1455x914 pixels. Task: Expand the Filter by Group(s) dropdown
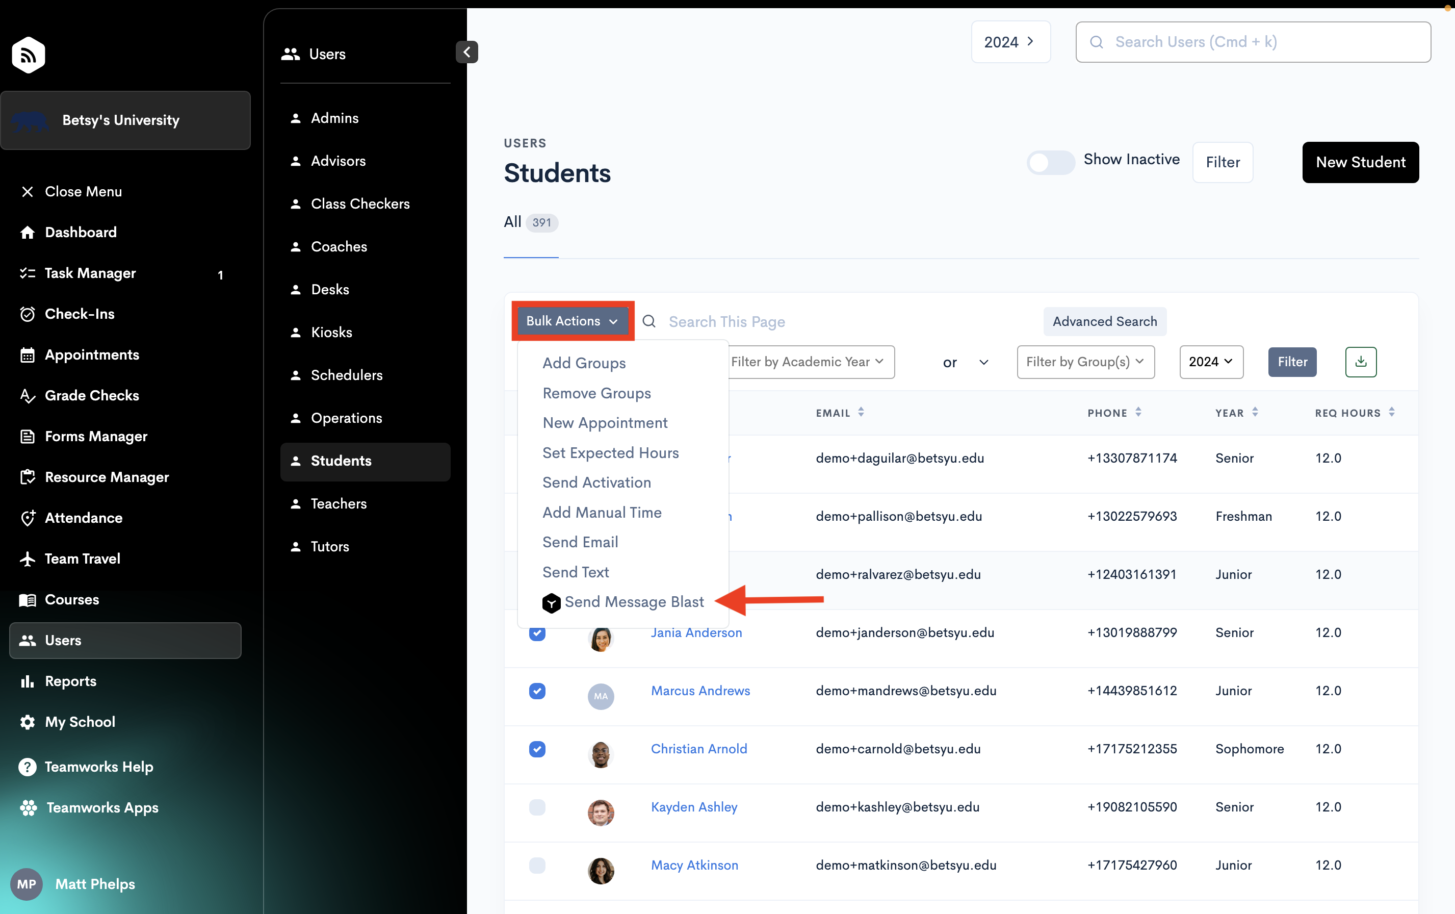tap(1085, 362)
